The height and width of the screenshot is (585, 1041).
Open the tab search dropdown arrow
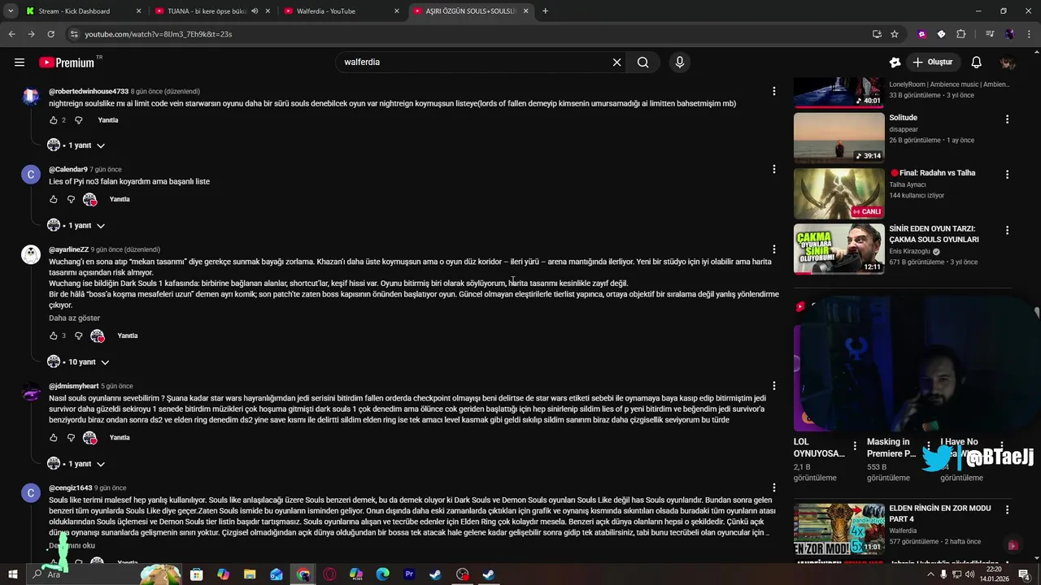point(10,11)
